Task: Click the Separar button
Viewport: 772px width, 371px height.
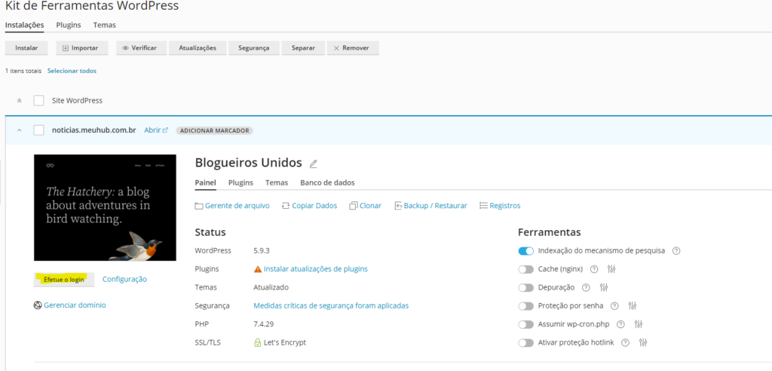Action: pos(303,48)
